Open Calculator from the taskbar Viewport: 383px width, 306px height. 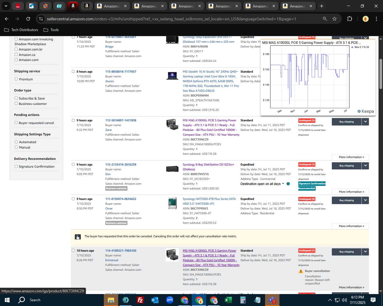(243, 300)
